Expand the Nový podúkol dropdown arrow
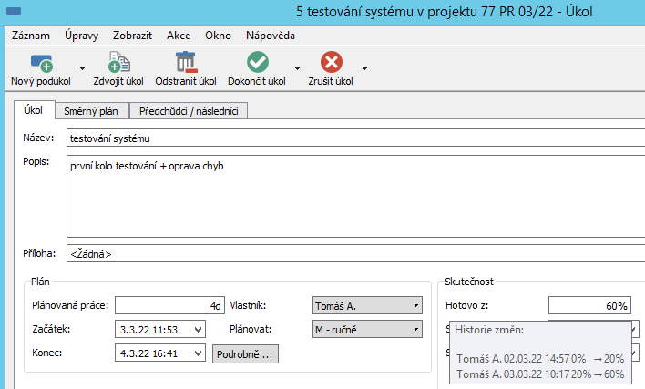 [82, 68]
